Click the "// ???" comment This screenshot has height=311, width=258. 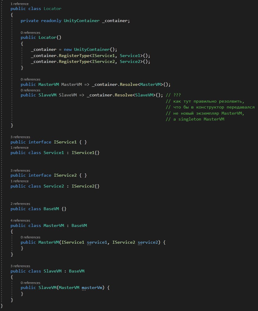click(x=173, y=95)
